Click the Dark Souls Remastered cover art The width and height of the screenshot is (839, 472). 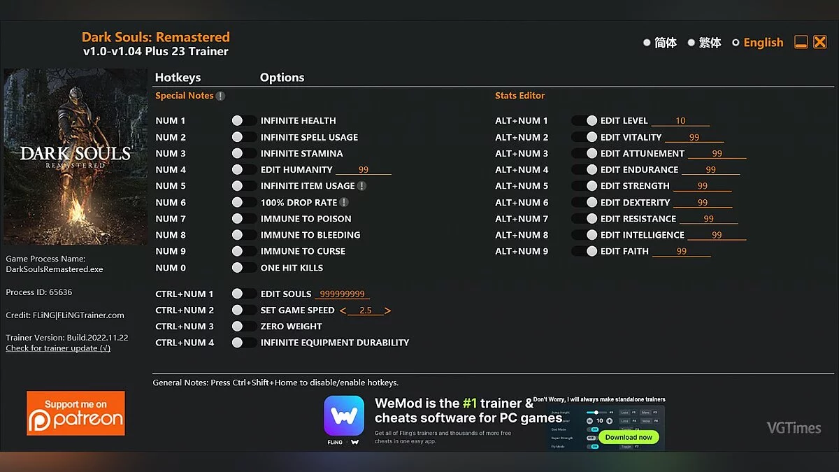click(x=76, y=156)
